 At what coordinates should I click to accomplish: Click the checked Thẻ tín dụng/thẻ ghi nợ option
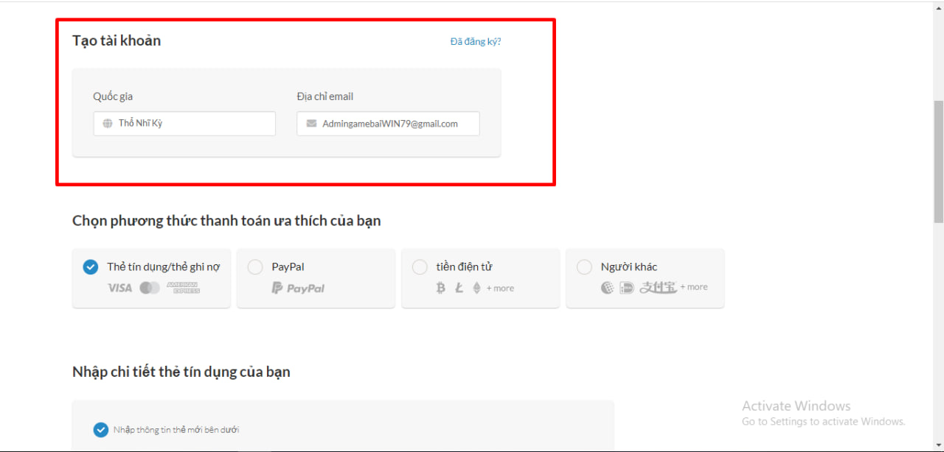tap(91, 266)
